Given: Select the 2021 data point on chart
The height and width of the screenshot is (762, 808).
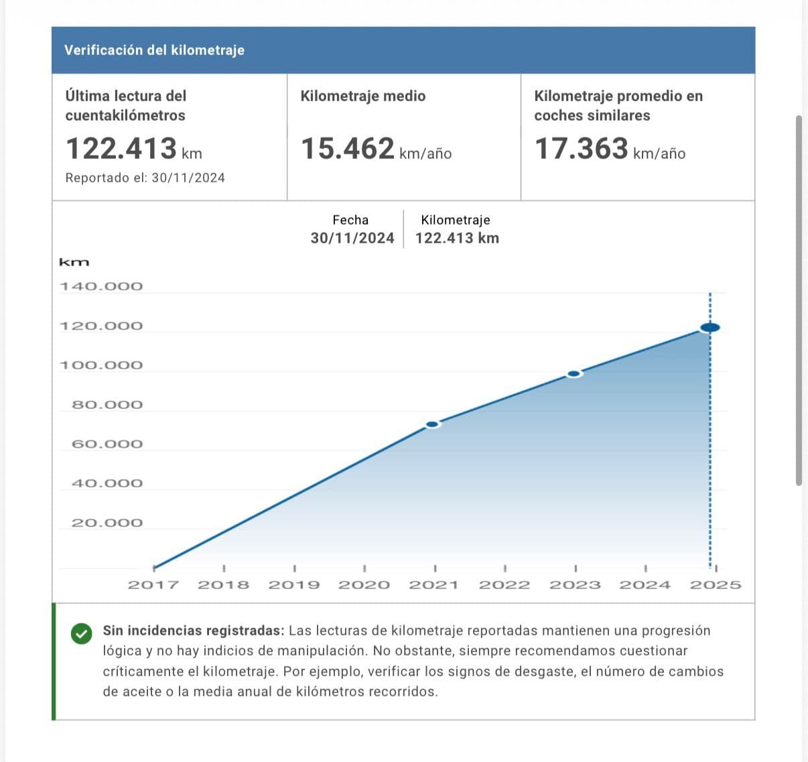Looking at the screenshot, I should 433,424.
